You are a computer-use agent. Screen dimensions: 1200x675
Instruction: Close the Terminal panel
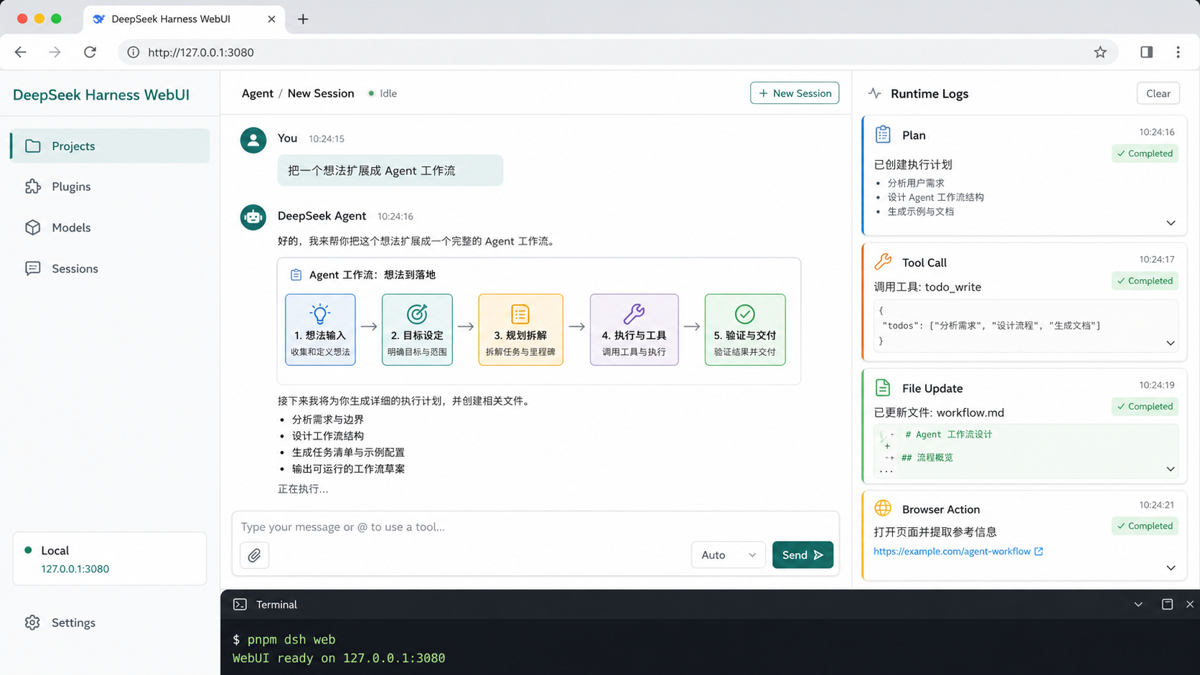click(1189, 605)
